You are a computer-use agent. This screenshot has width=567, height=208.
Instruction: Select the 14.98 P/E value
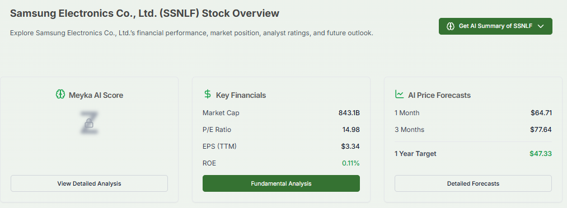click(x=351, y=130)
